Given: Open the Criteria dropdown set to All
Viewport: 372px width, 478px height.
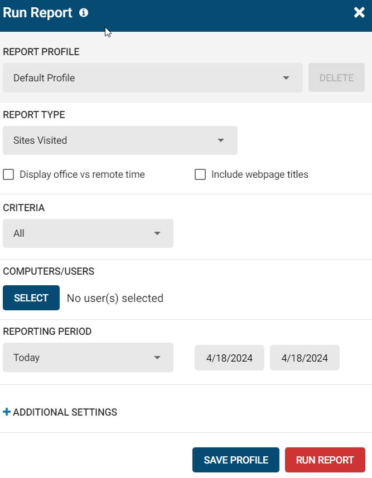Looking at the screenshot, I should [x=88, y=233].
